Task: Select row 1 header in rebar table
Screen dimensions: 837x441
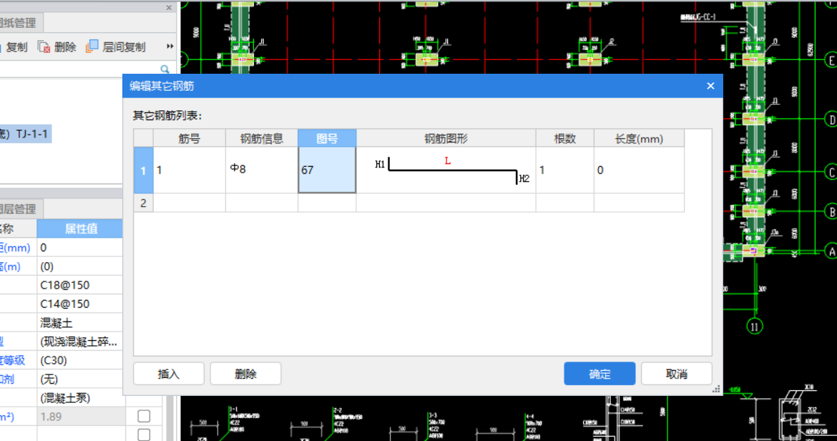Action: pyautogui.click(x=143, y=170)
